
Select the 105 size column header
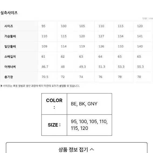click(x=82, y=26)
